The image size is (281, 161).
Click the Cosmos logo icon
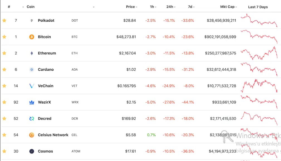click(32, 151)
